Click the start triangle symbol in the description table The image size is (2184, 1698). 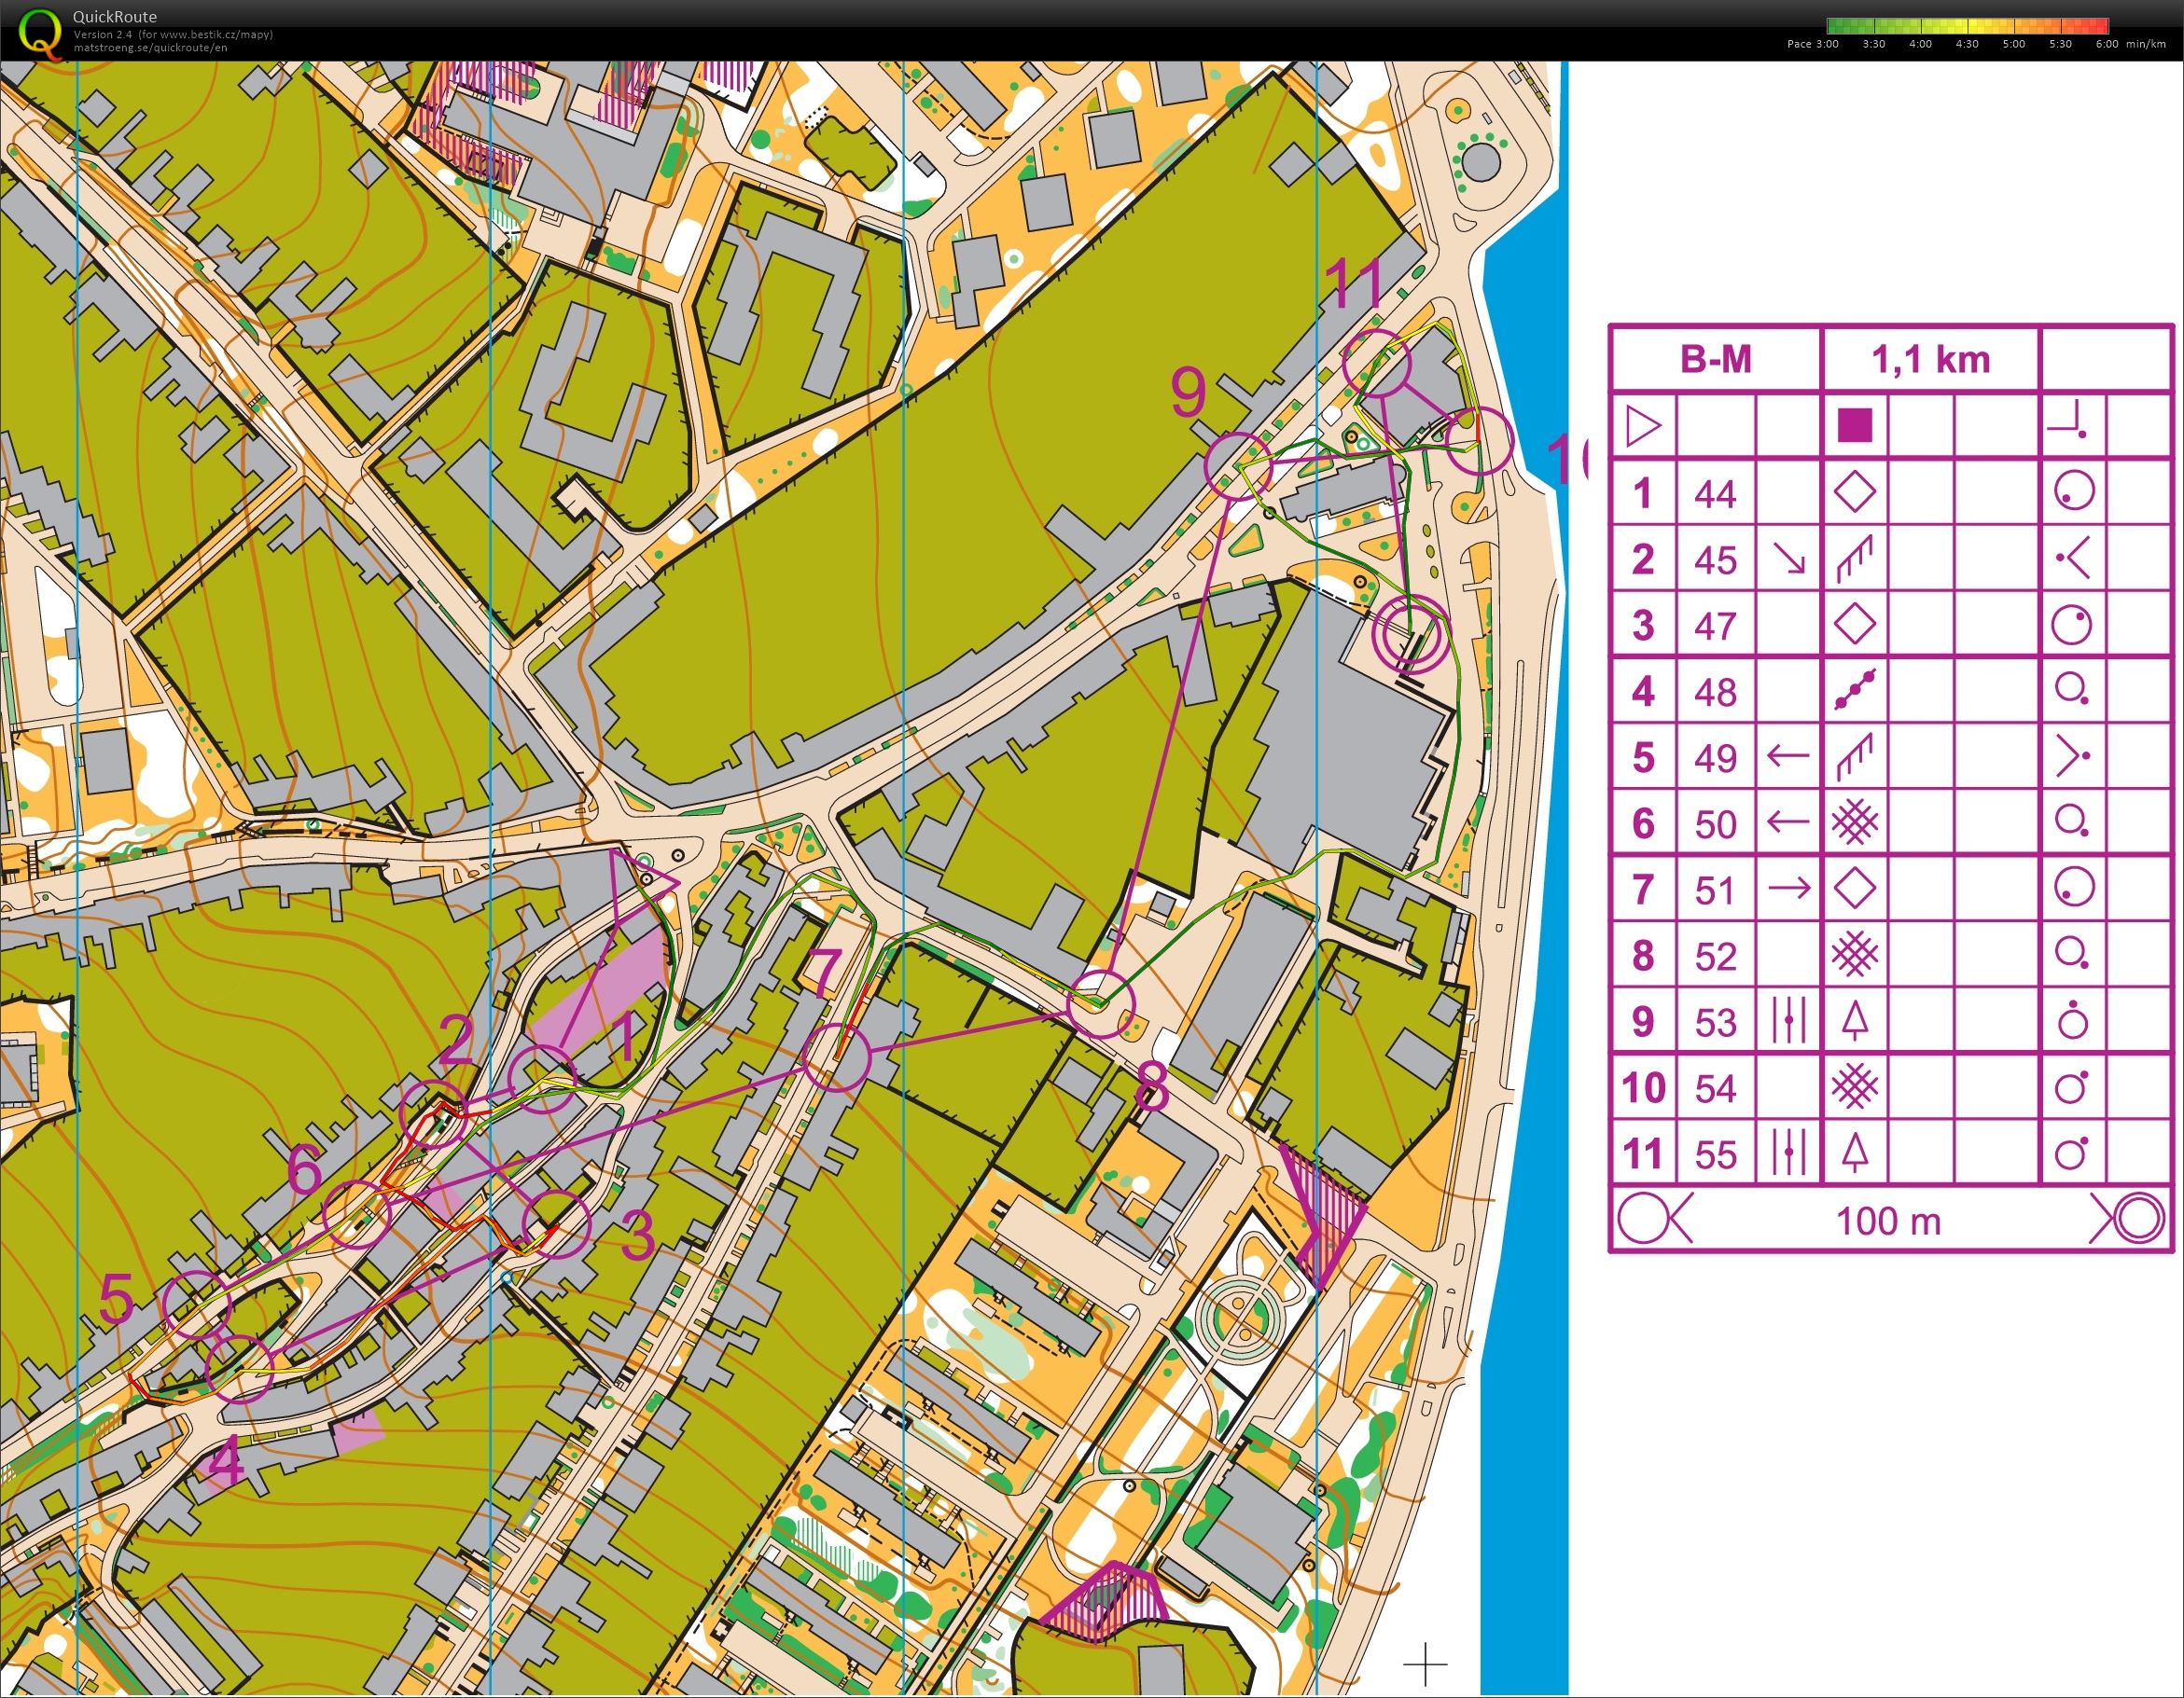[1643, 427]
